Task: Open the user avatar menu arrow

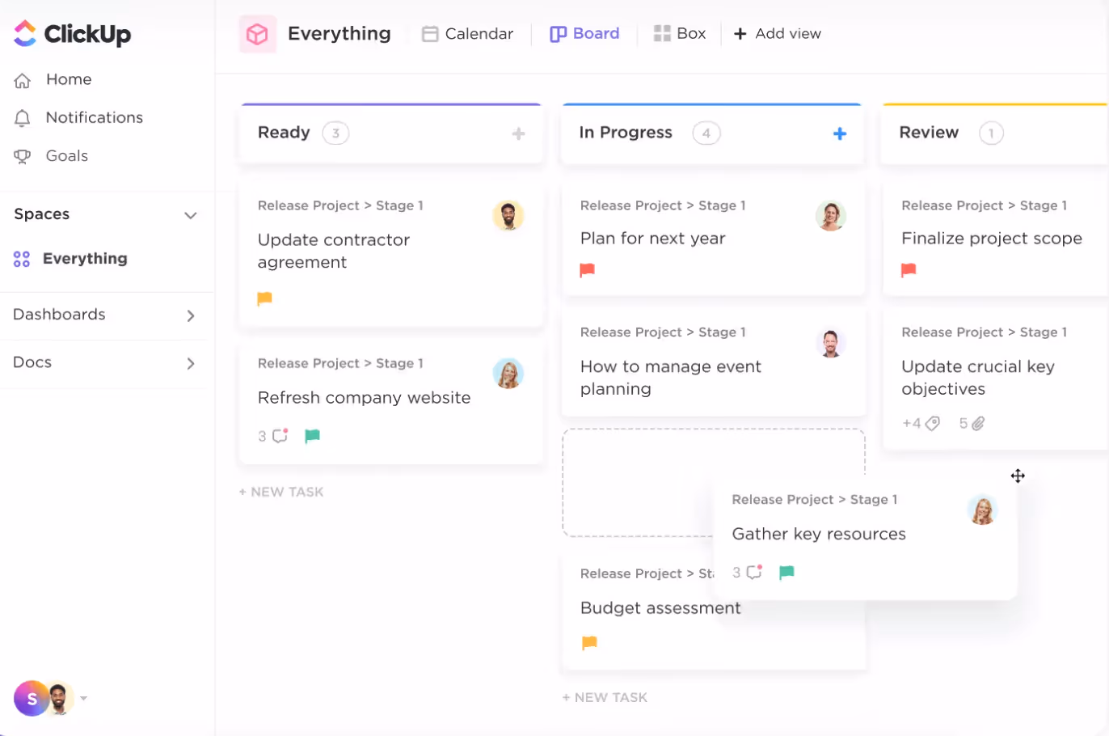Action: pos(83,699)
